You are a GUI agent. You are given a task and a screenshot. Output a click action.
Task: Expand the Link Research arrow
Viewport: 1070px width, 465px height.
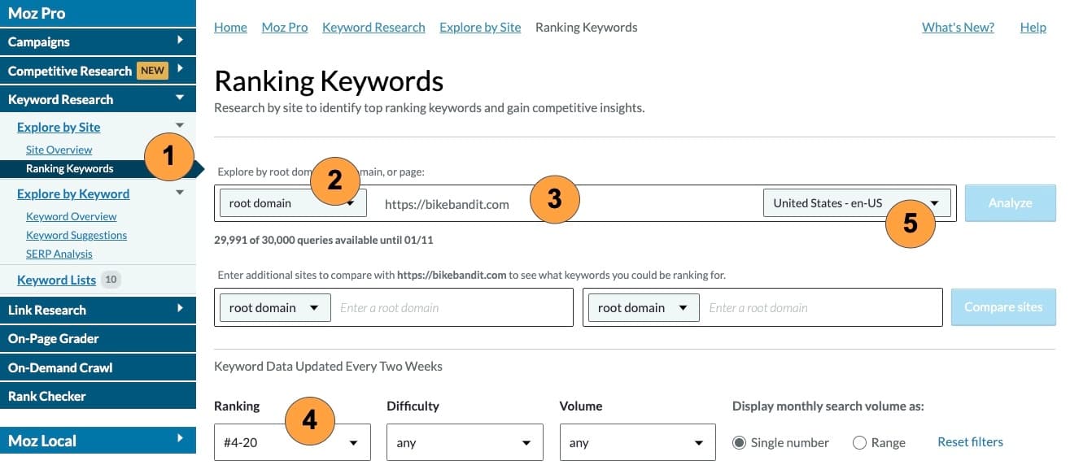pos(180,309)
